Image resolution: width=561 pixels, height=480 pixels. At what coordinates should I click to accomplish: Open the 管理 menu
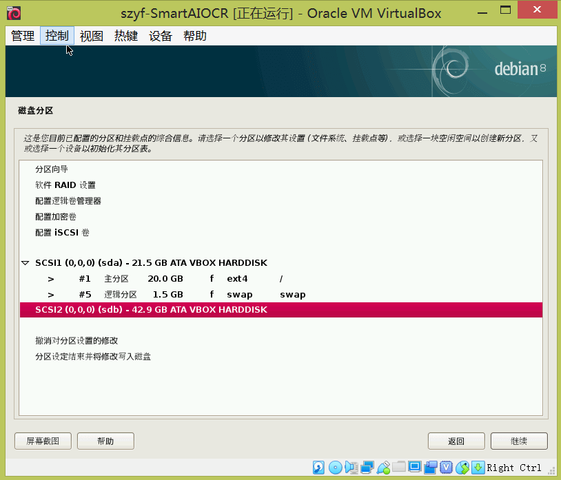(x=23, y=36)
